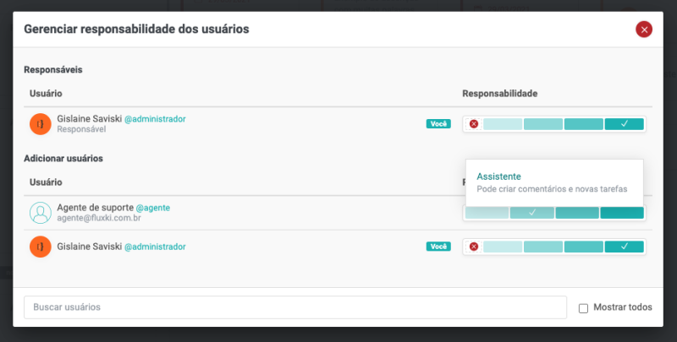
Task: Click checkmark segment in Responsáveis responsibility bar
Action: click(x=624, y=124)
